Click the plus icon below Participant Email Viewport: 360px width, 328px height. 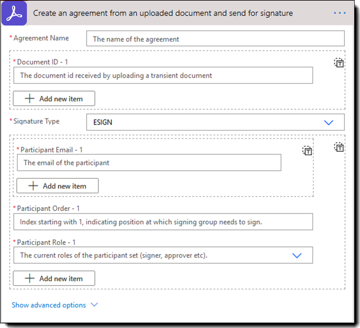[x=33, y=186]
